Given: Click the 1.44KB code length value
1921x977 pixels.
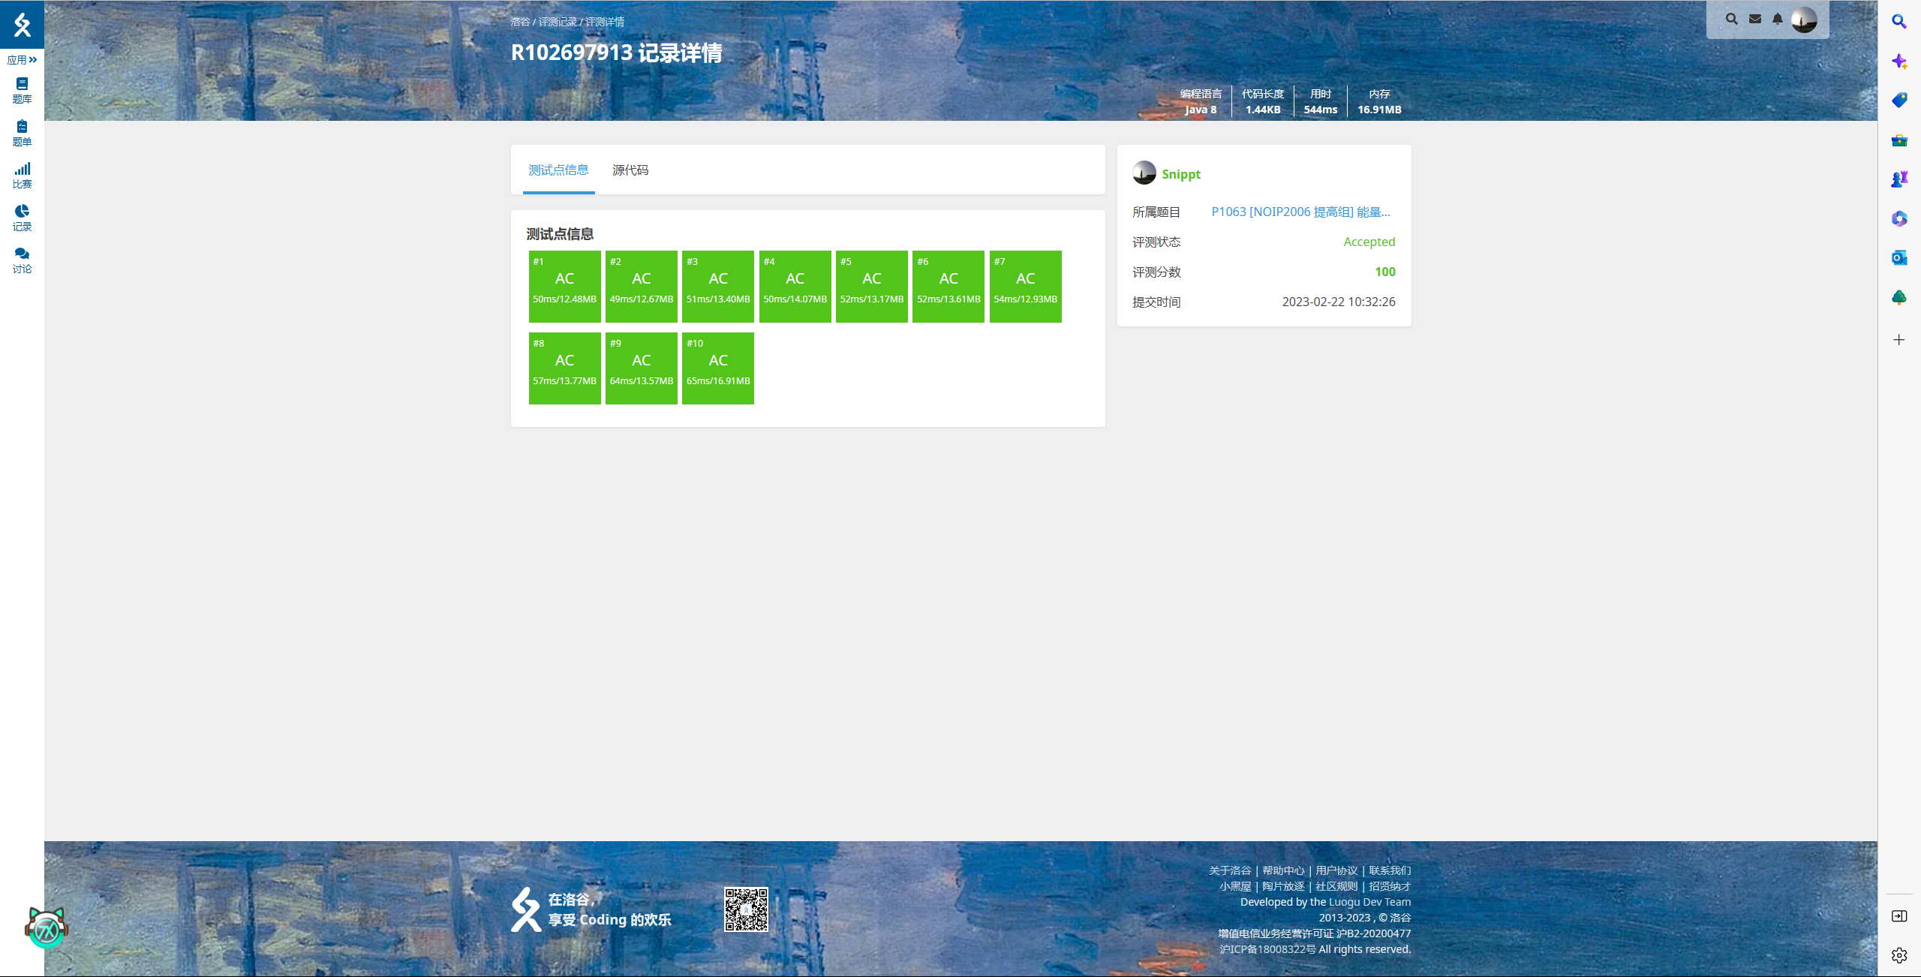Looking at the screenshot, I should coord(1263,110).
